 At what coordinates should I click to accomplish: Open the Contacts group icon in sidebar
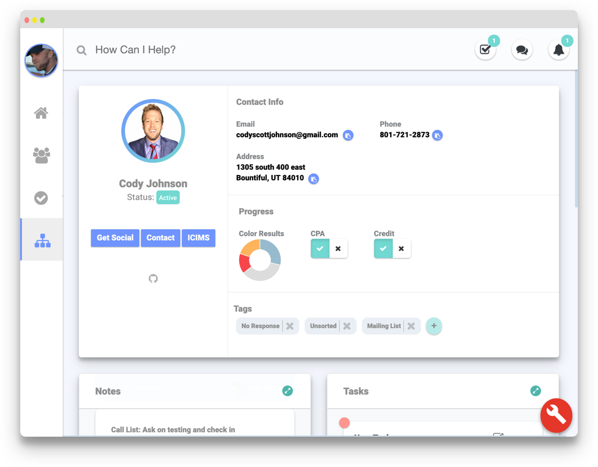pos(41,155)
